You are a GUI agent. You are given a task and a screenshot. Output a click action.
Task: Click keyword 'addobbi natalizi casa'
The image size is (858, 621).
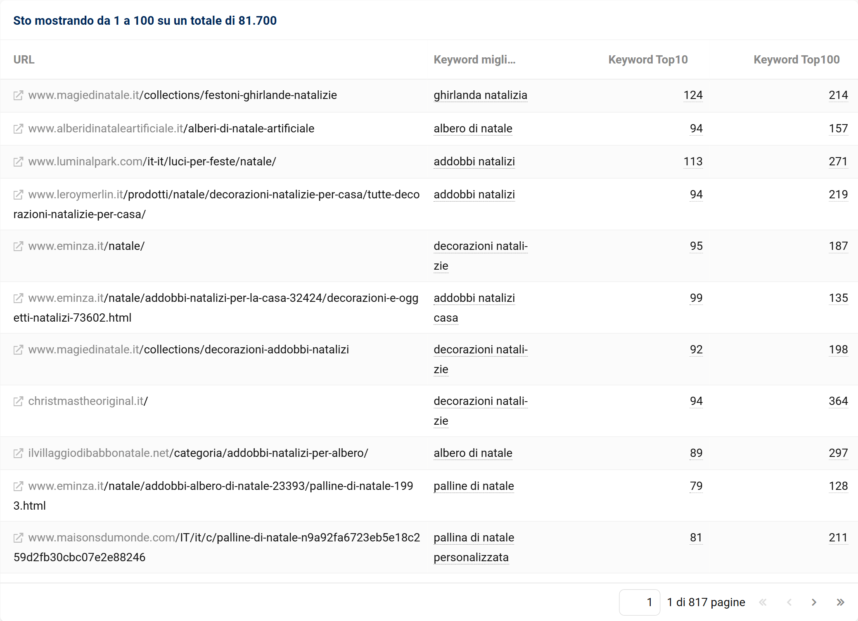(474, 308)
